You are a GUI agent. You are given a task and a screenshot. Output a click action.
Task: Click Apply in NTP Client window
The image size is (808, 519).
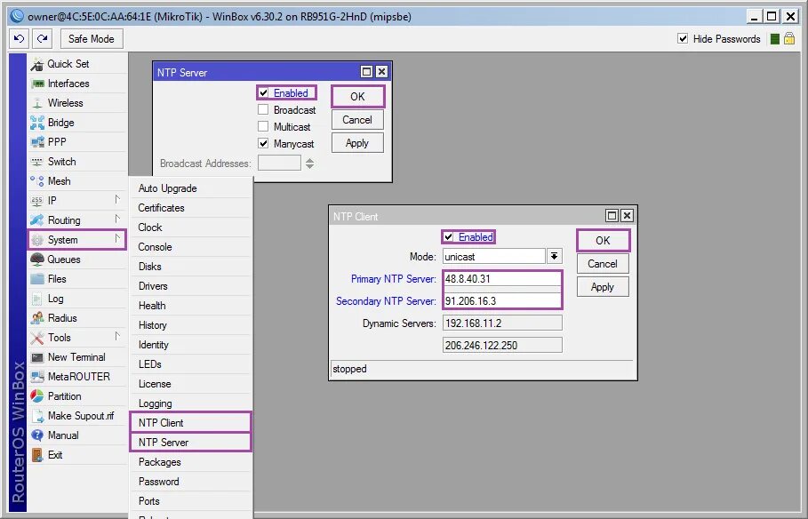click(603, 286)
